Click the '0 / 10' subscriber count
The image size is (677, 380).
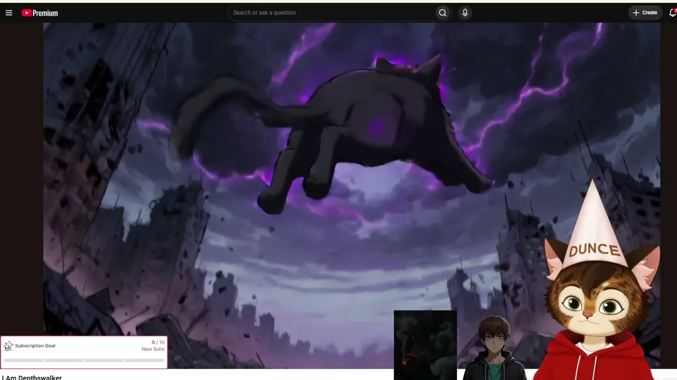coord(158,343)
